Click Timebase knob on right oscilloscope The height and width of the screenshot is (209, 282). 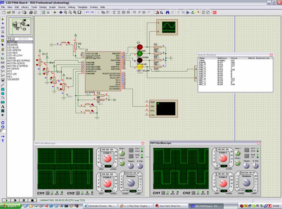[246, 183]
